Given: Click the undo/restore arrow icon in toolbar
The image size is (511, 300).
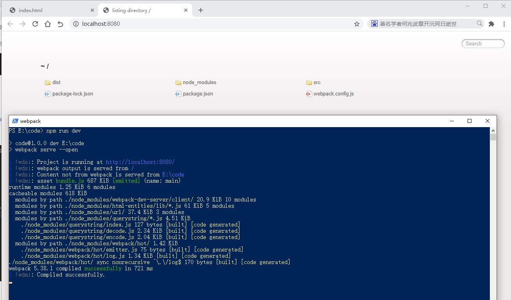Looking at the screenshot, I should pyautogui.click(x=60, y=24).
